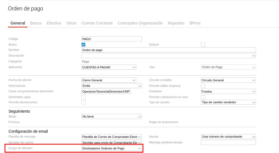Open the Retenciones dropdown

[x=111, y=86]
